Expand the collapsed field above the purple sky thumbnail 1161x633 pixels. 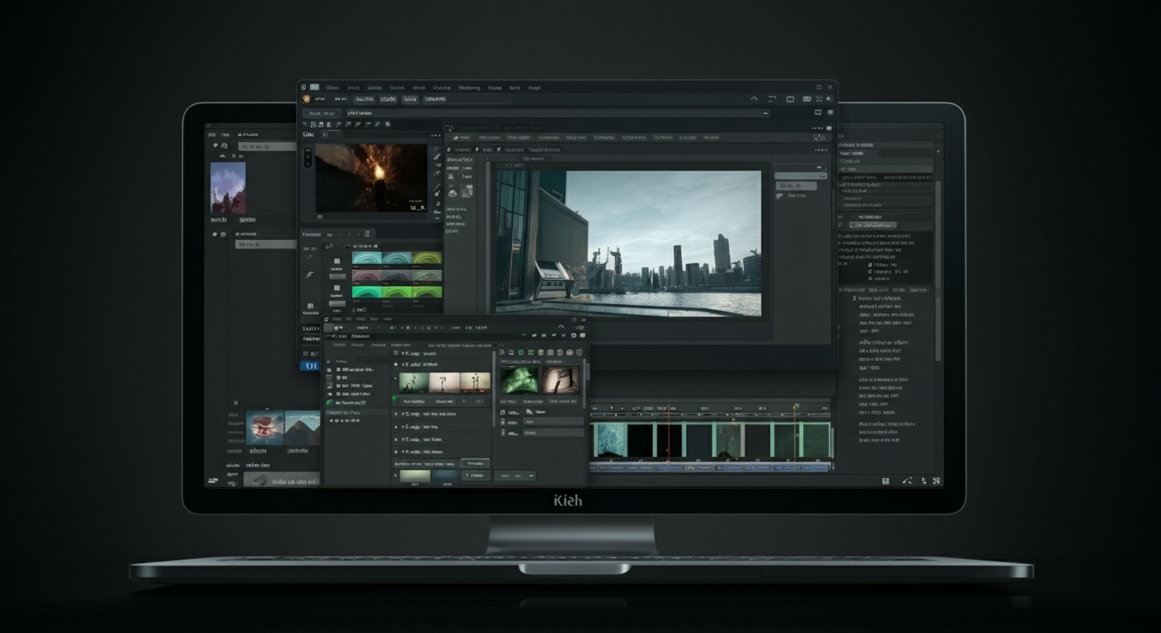click(266, 146)
